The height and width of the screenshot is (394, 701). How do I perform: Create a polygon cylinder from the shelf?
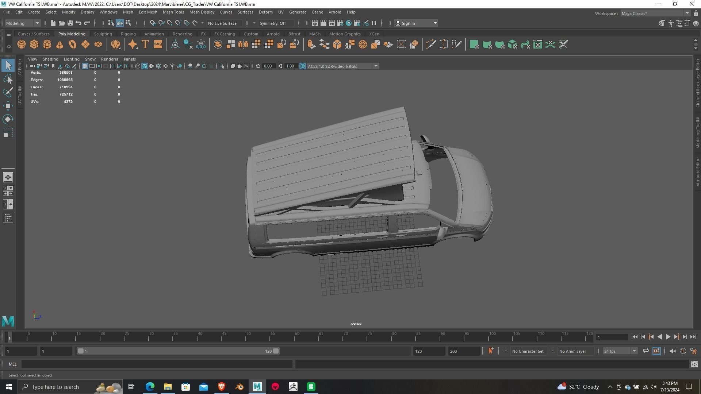(47, 45)
